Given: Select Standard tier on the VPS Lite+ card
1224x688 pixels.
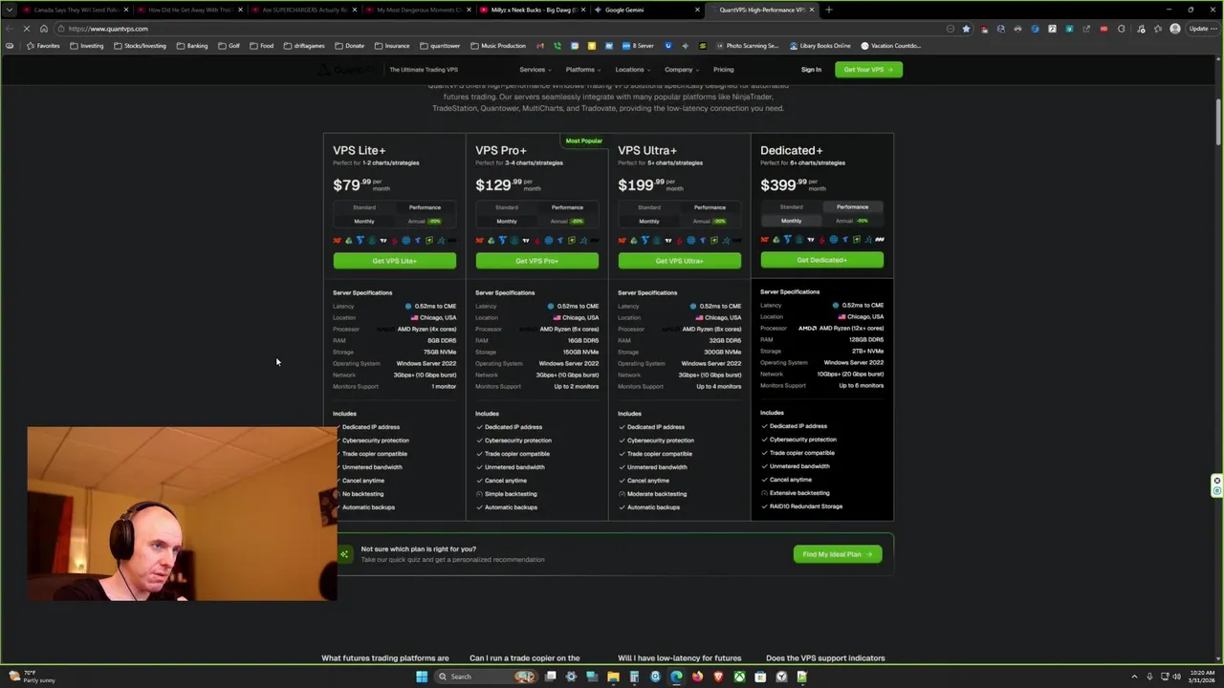Looking at the screenshot, I should (364, 207).
